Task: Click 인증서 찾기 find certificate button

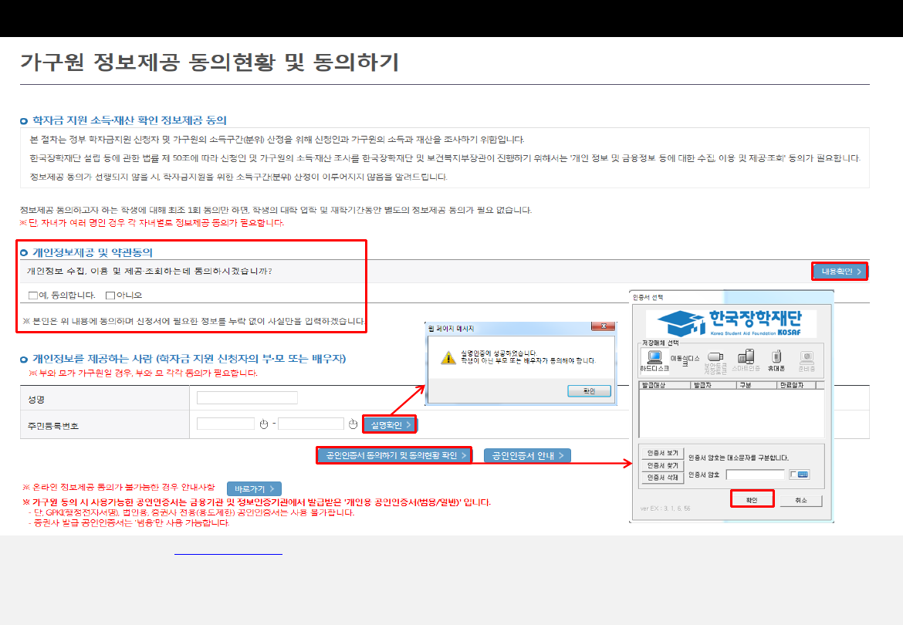Action: click(662, 465)
